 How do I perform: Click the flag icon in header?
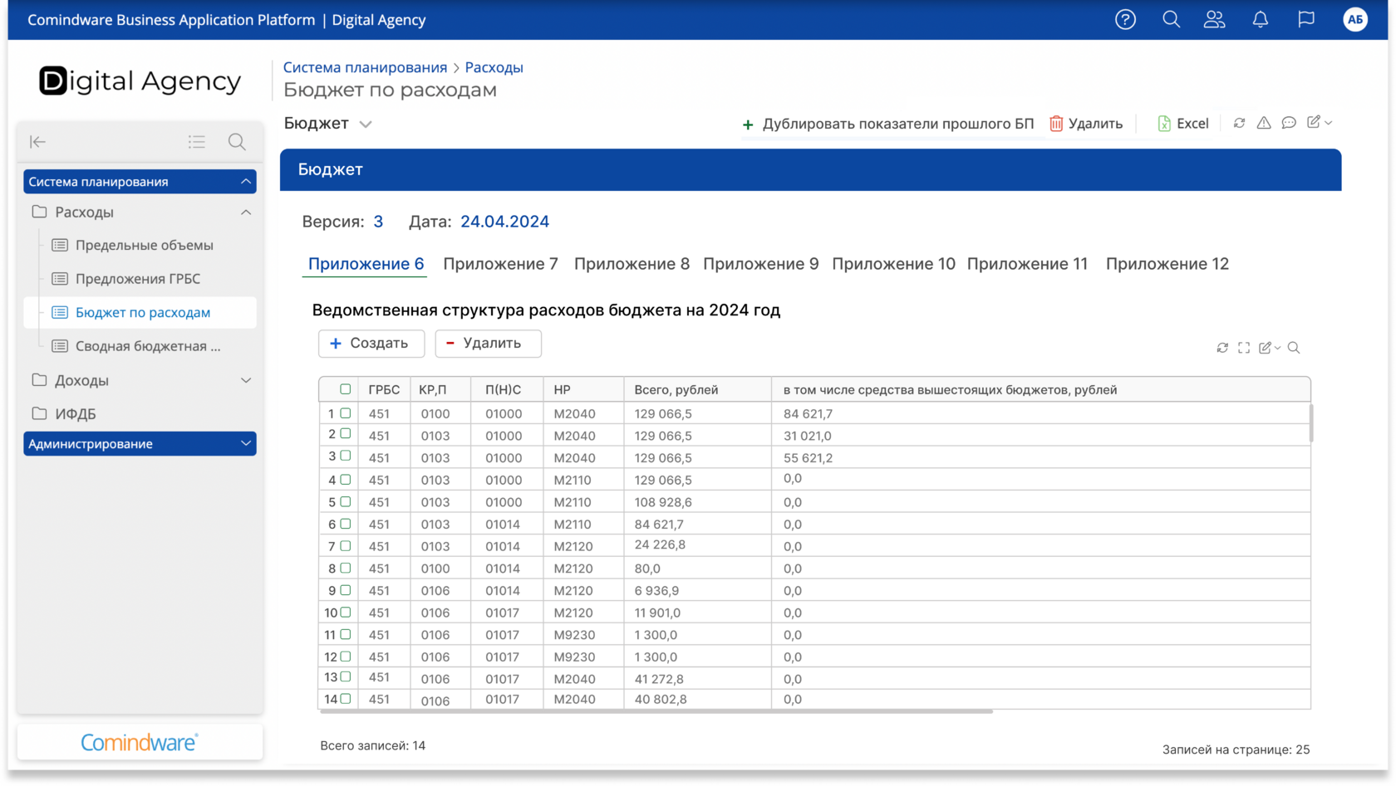1306,19
